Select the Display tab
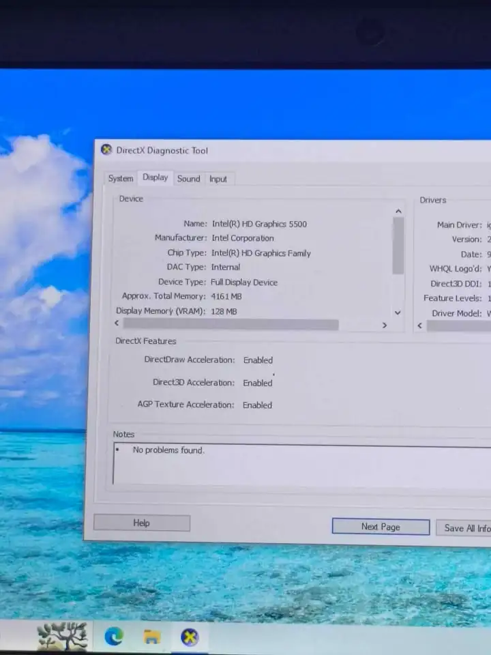The height and width of the screenshot is (655, 491). [x=155, y=177]
